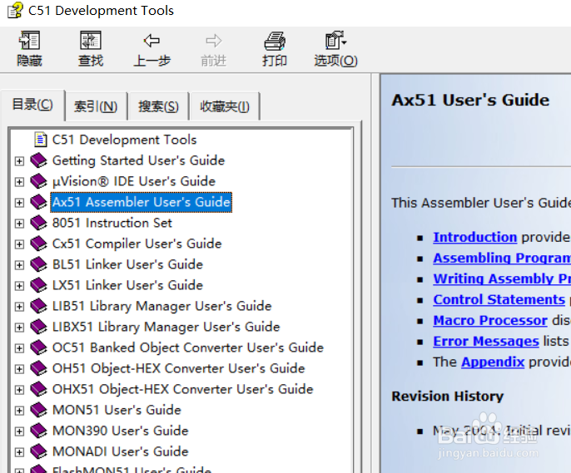Select LX51 Linker User's Guide item
Viewport: 571px width, 473px height.
[127, 285]
